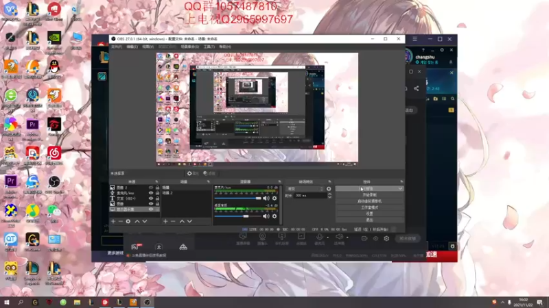Open the Windows Start menu

(7, 303)
